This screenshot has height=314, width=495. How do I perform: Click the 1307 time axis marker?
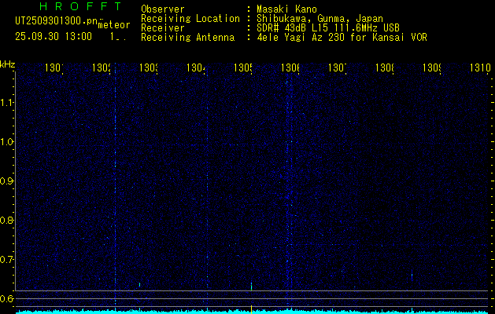338,68
